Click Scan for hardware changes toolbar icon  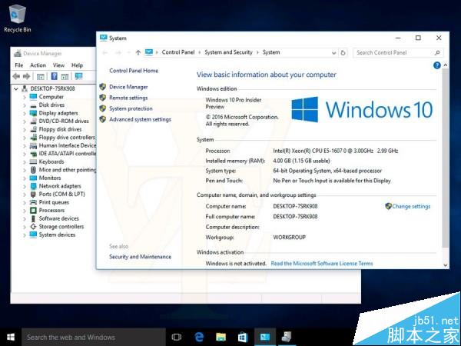click(78, 77)
